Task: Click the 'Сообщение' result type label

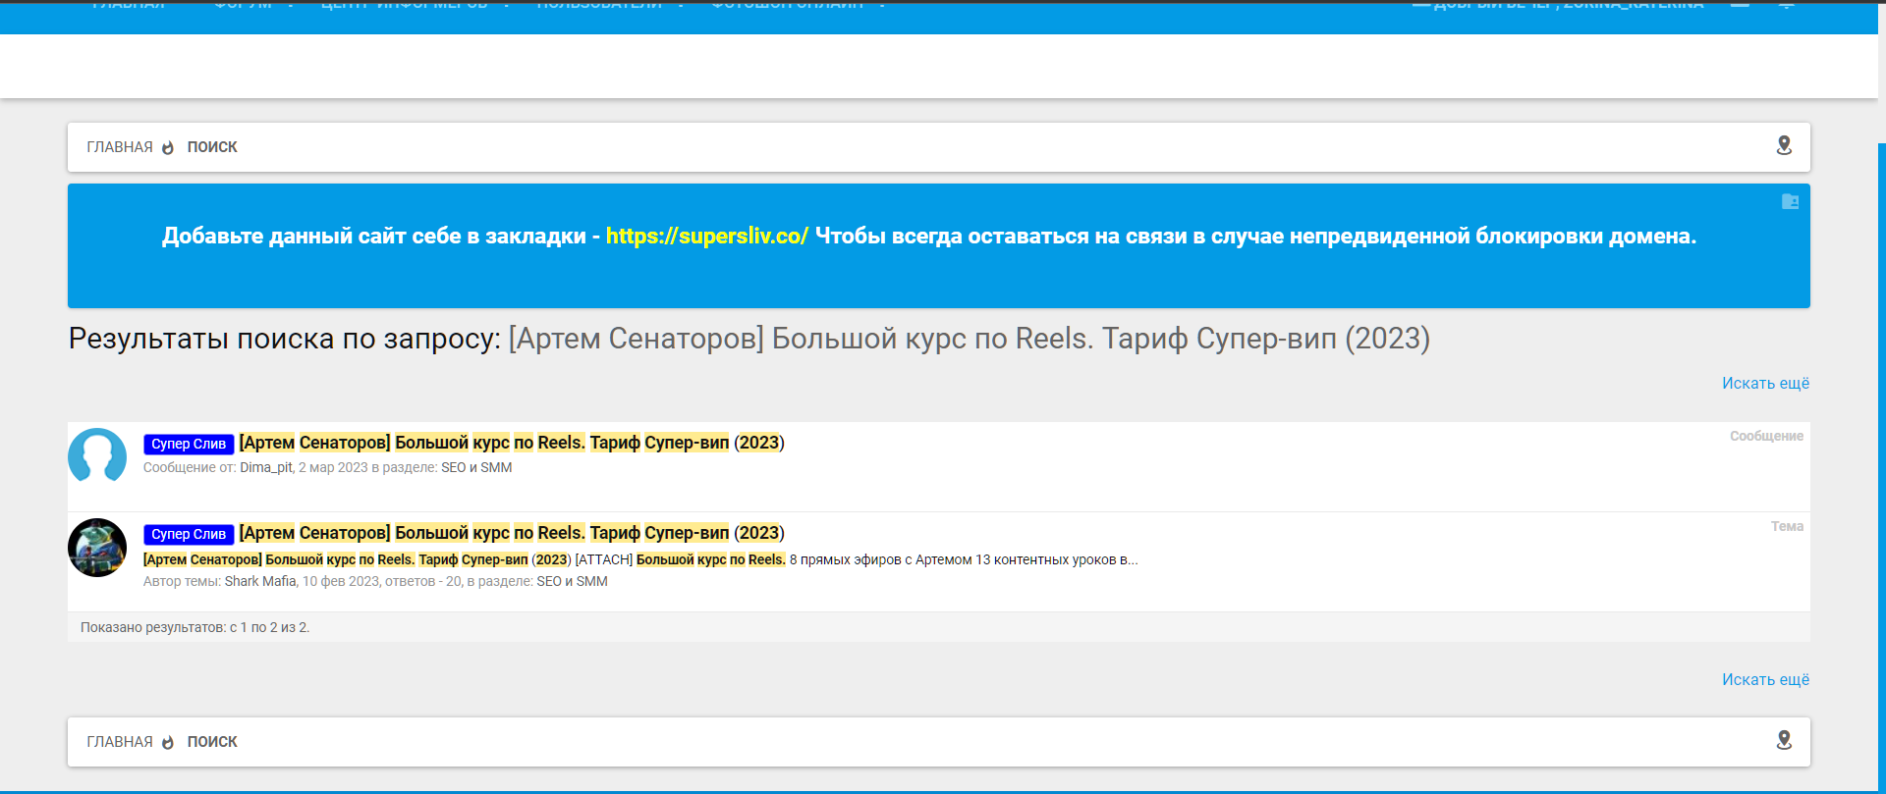Action: [1766, 436]
